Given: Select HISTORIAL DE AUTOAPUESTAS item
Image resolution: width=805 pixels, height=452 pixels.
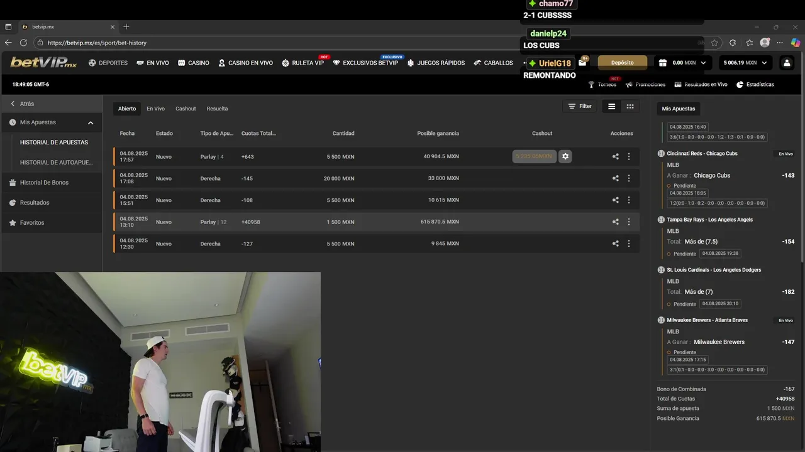Looking at the screenshot, I should (56, 163).
